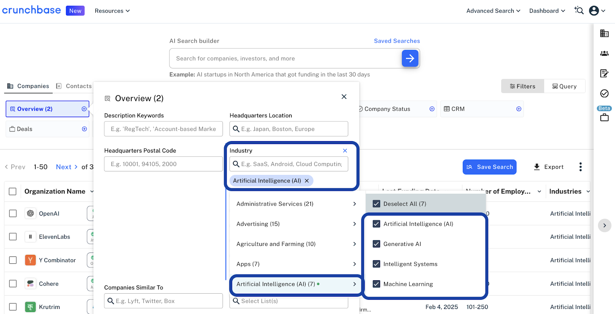The width and height of the screenshot is (615, 314).
Task: Uncheck Machine Learning checkbox
Action: [376, 284]
